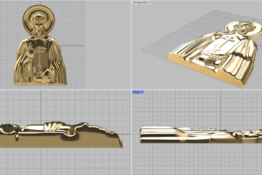262x175 pixels.
Task: Open the Right viewport dropdown arrow
Action: click(x=142, y=92)
